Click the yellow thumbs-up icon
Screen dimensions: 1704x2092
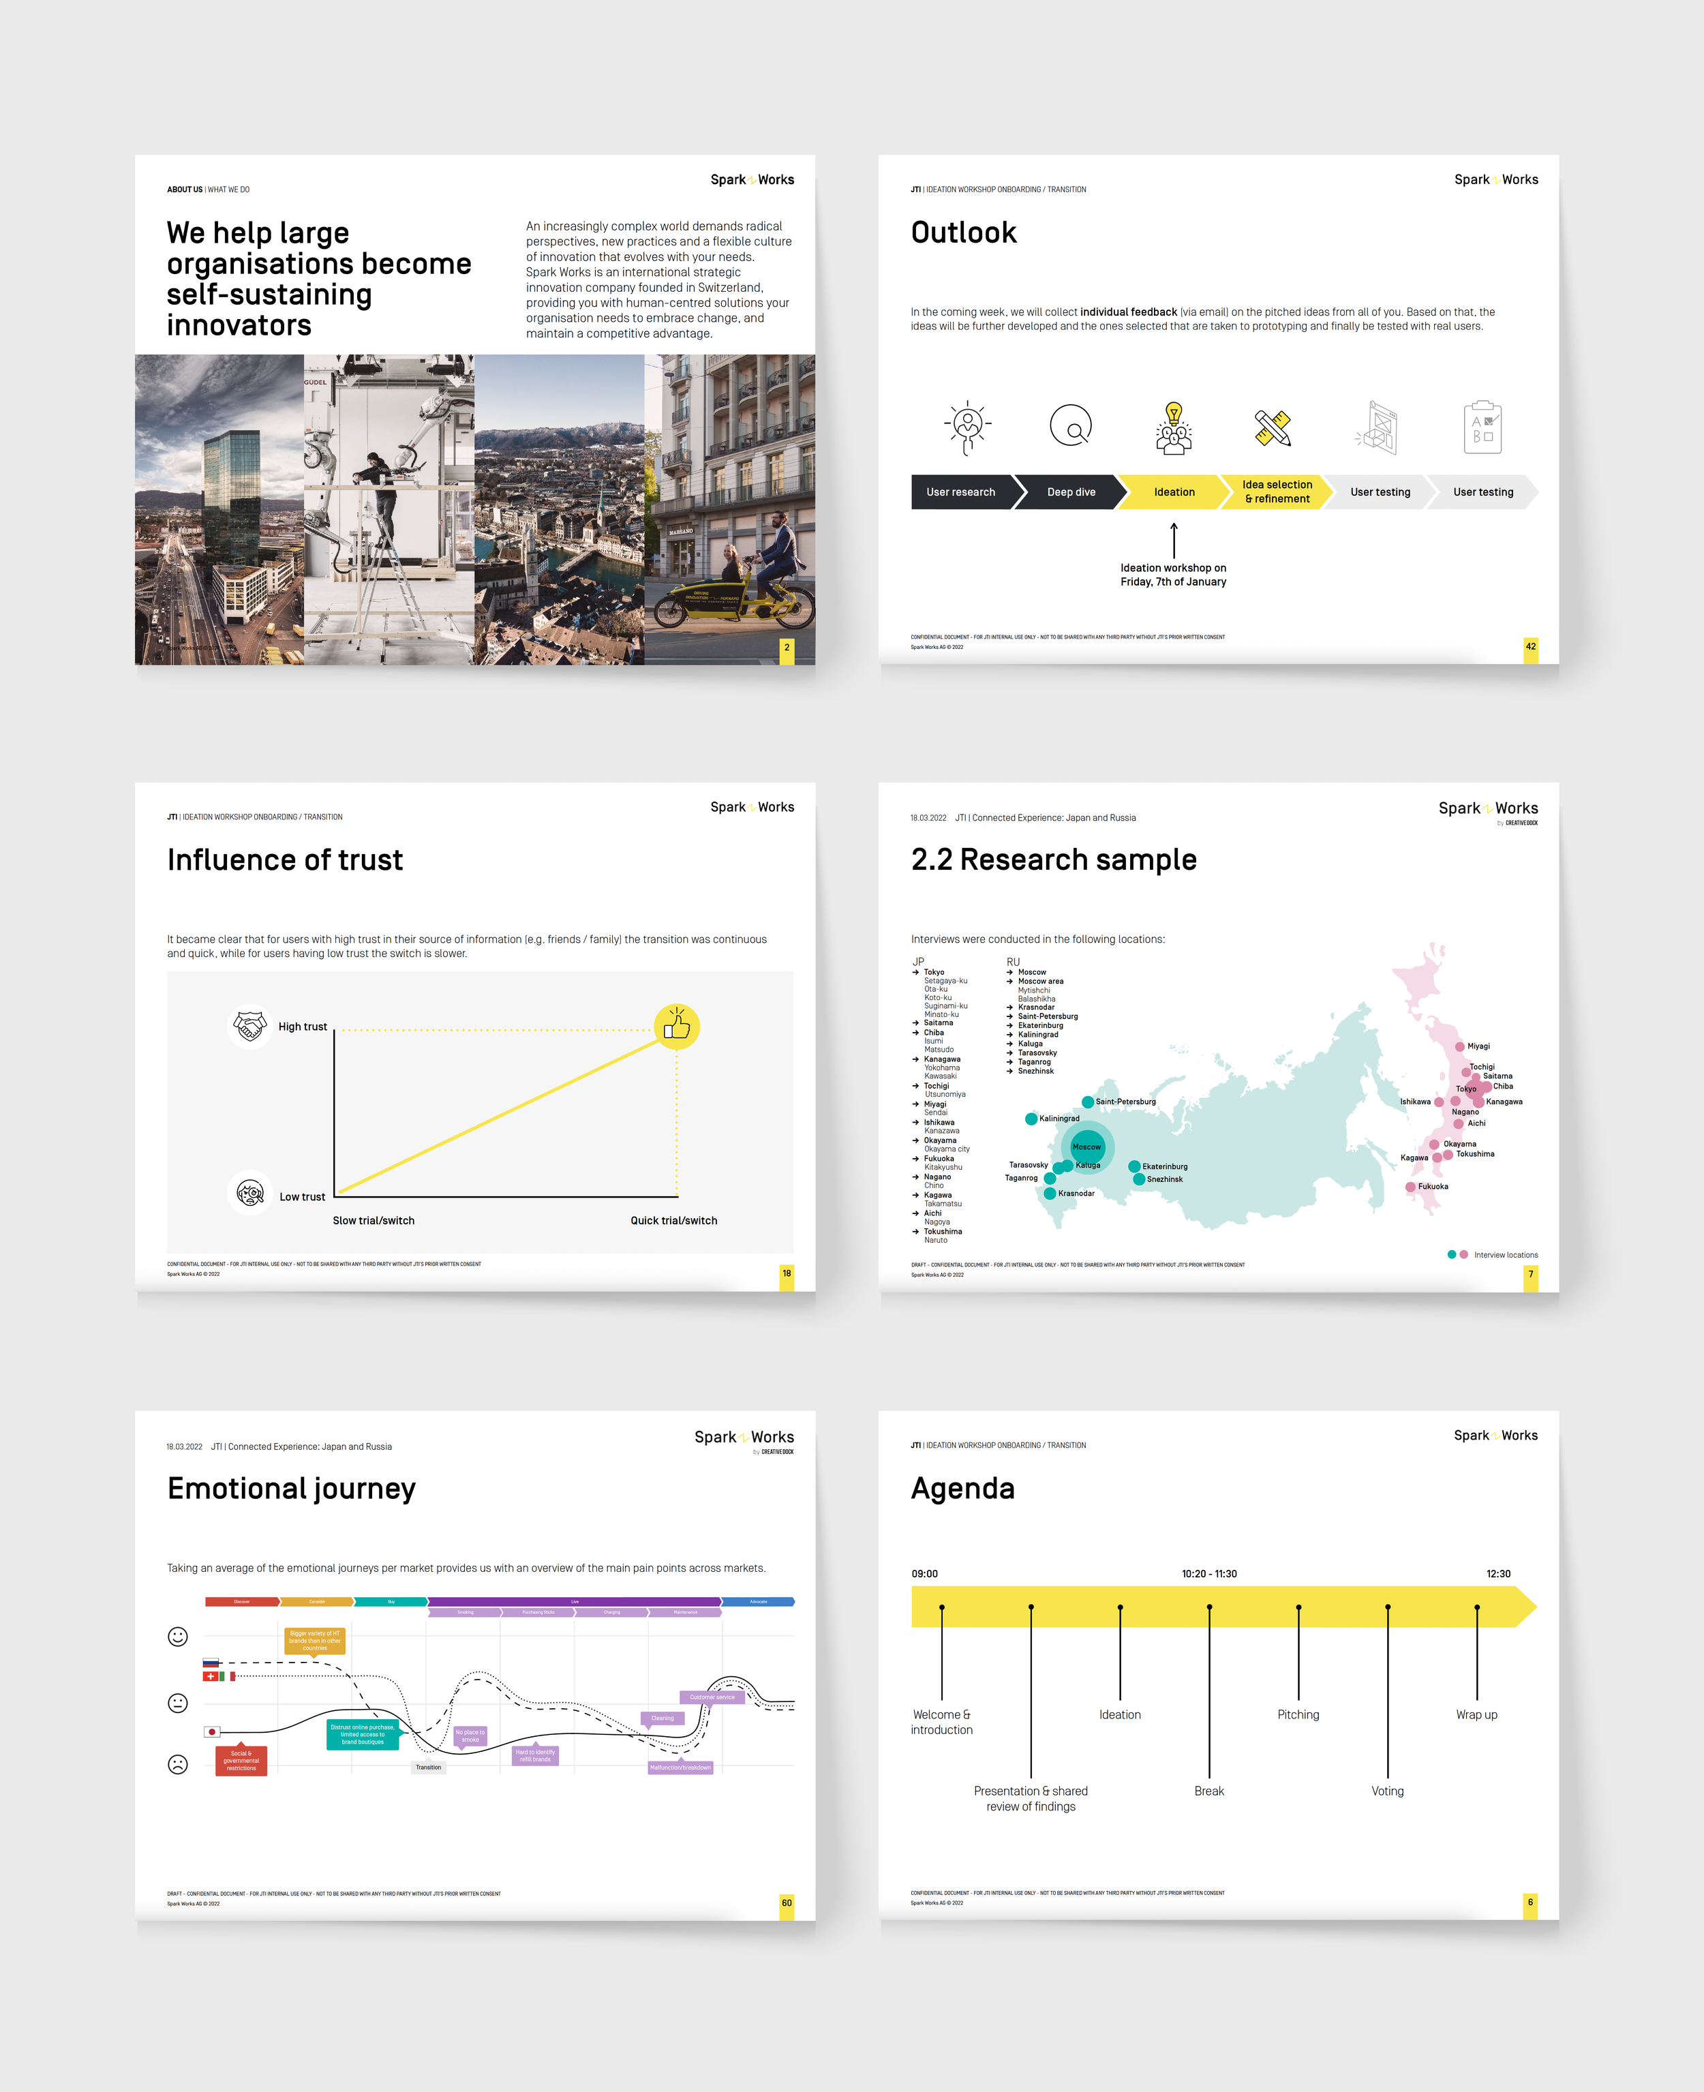click(676, 1027)
